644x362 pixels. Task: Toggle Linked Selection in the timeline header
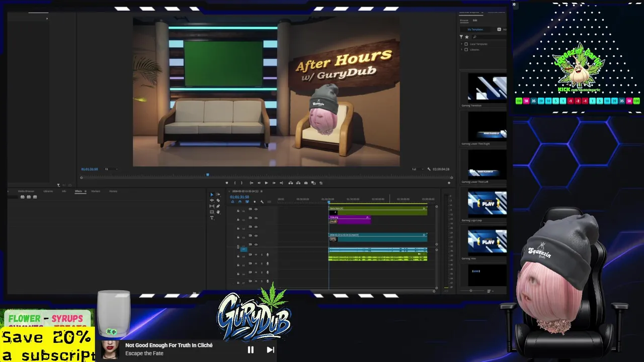click(x=247, y=202)
